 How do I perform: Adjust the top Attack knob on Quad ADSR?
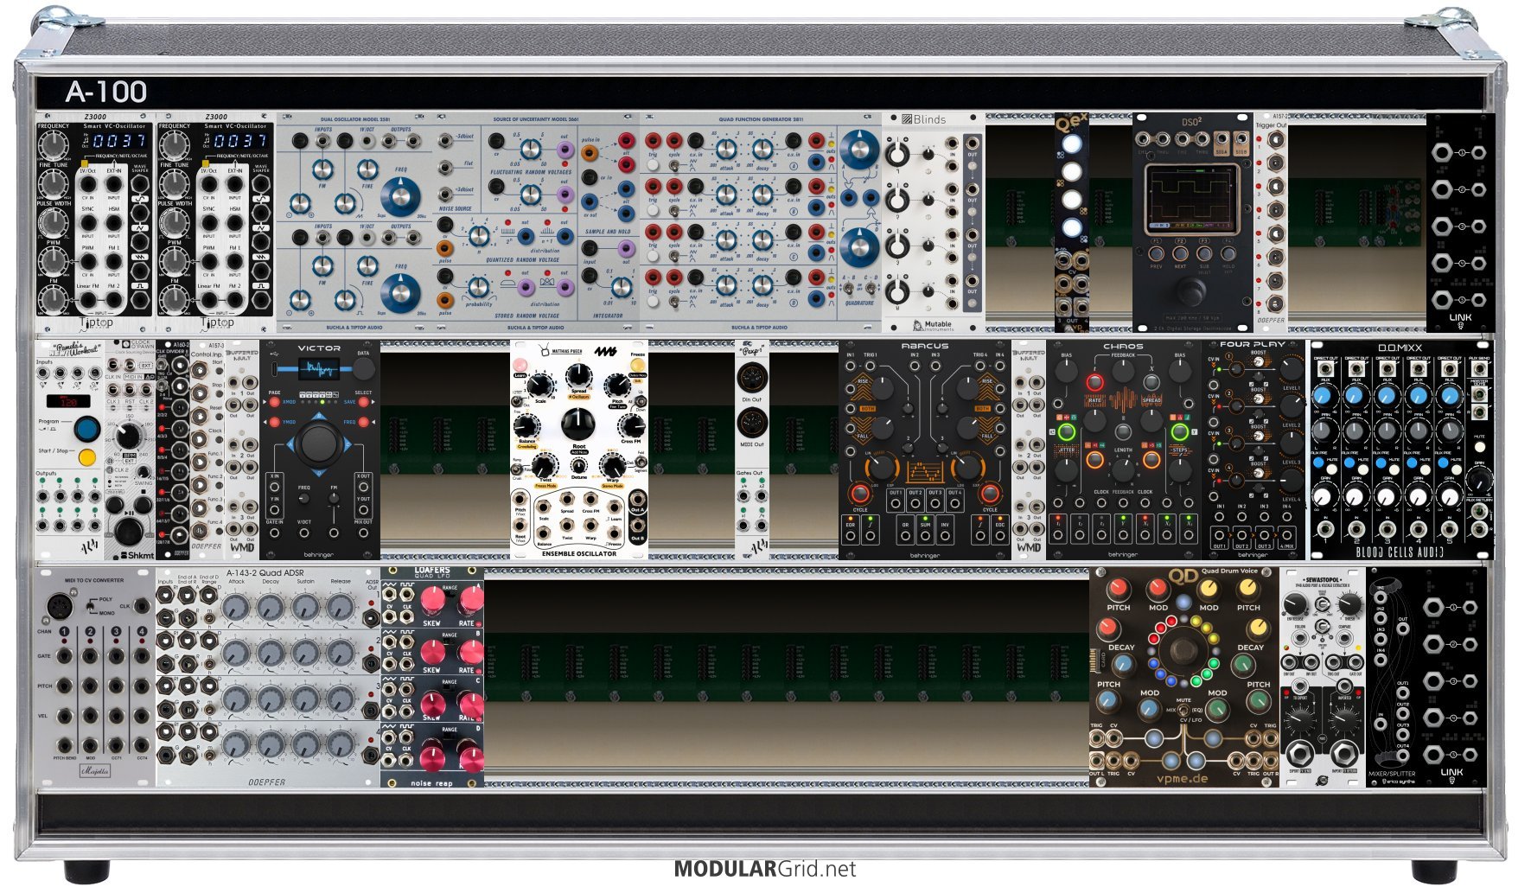point(235,607)
